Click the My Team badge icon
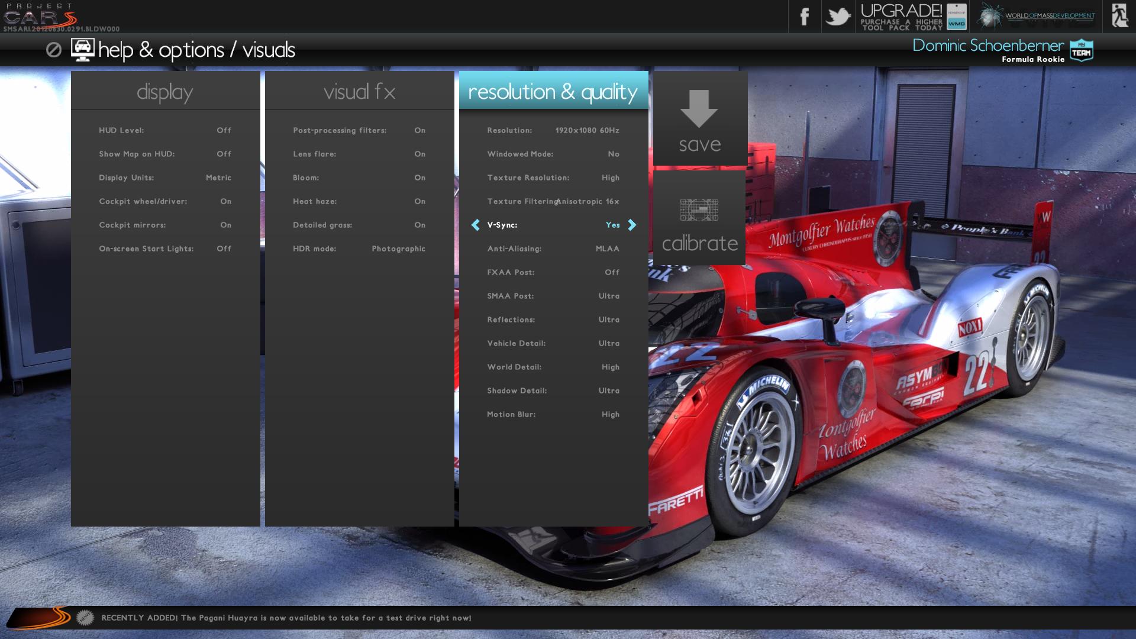1136x639 pixels. pos(1082,51)
